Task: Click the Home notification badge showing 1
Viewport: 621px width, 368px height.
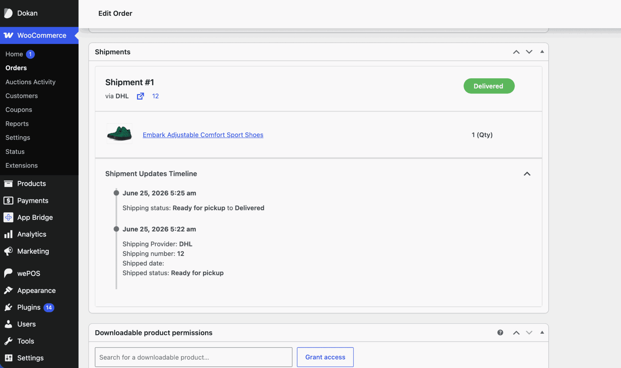Action: point(30,54)
